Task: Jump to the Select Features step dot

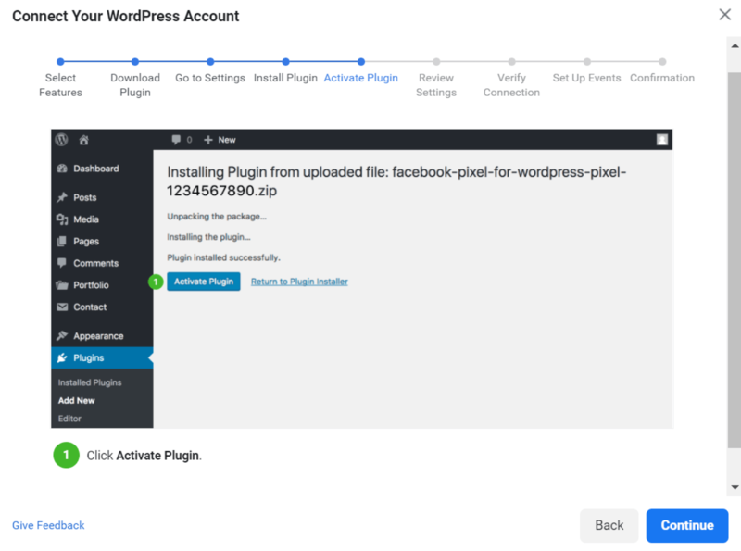Action: (60, 62)
